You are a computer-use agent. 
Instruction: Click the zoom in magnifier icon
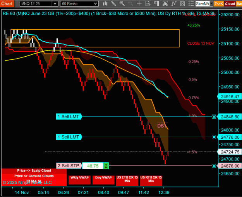point(122,3)
